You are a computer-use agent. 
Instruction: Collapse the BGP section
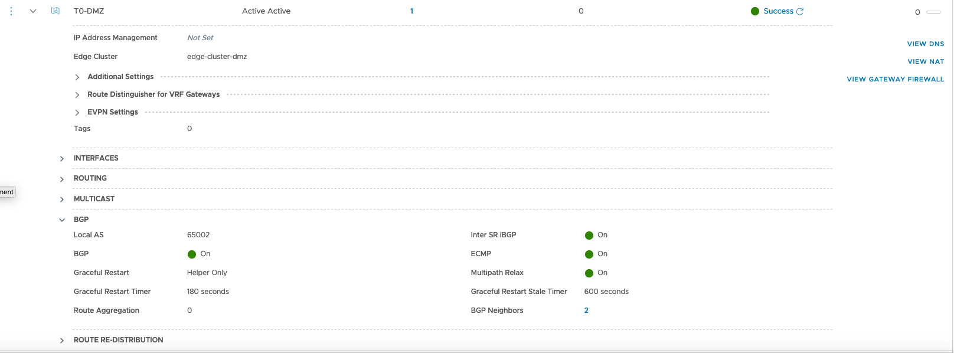[62, 220]
